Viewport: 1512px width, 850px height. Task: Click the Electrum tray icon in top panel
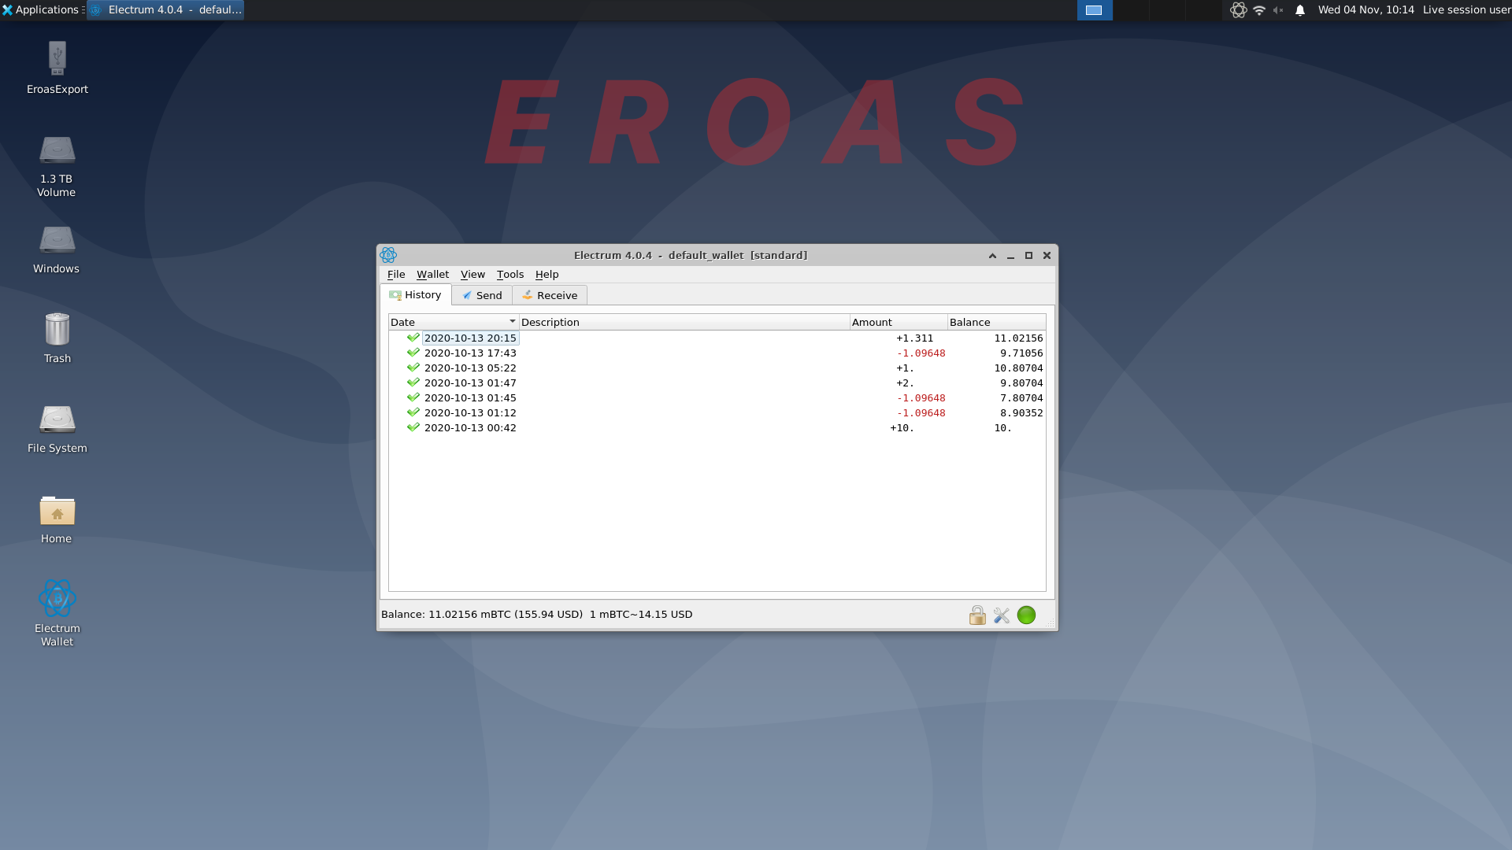[x=1239, y=10]
